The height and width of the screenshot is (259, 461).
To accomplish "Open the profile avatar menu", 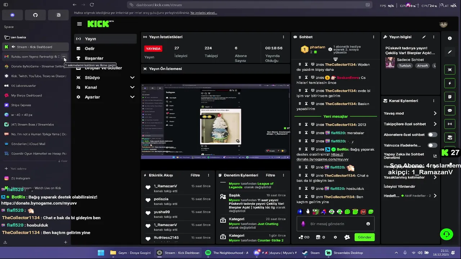I will [x=443, y=24].
